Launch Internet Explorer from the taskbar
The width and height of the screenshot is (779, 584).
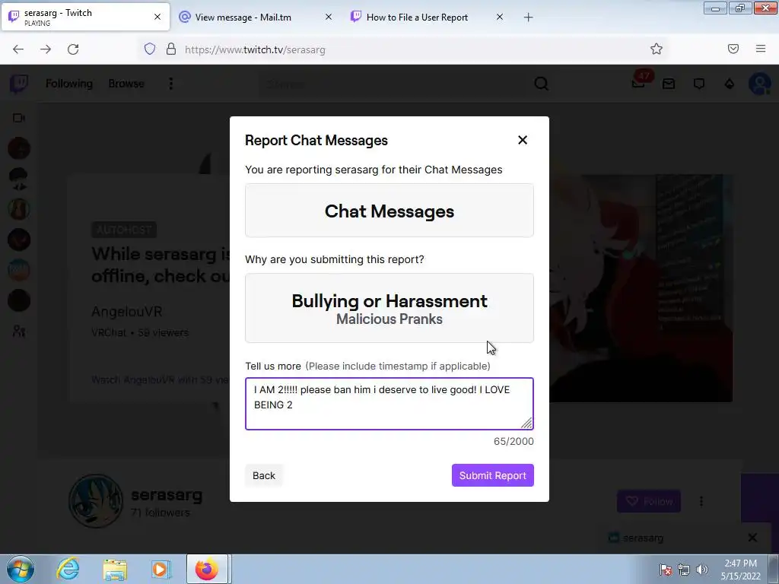pos(68,569)
